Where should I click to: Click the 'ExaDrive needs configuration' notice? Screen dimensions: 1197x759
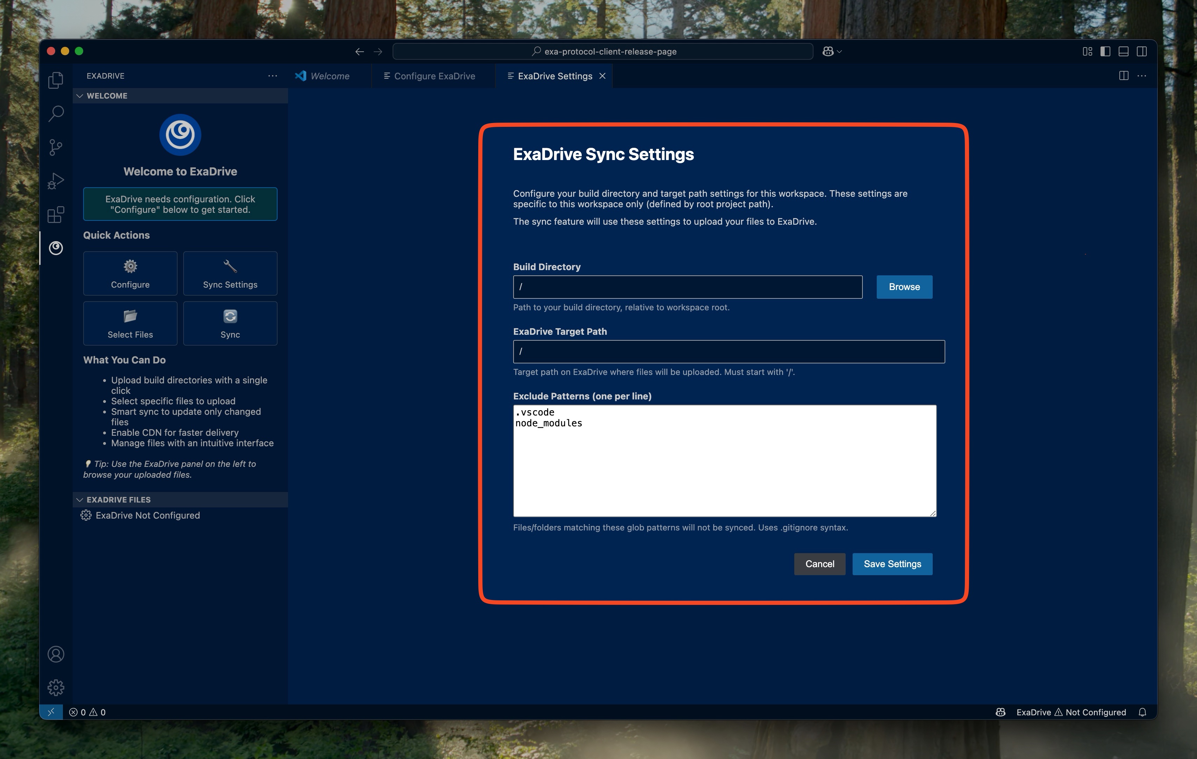tap(180, 204)
